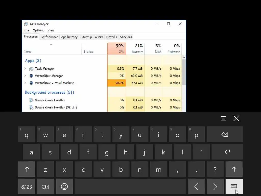Sort by the Status column header
This screenshot has width=261, height=196.
pyautogui.click(x=95, y=48)
